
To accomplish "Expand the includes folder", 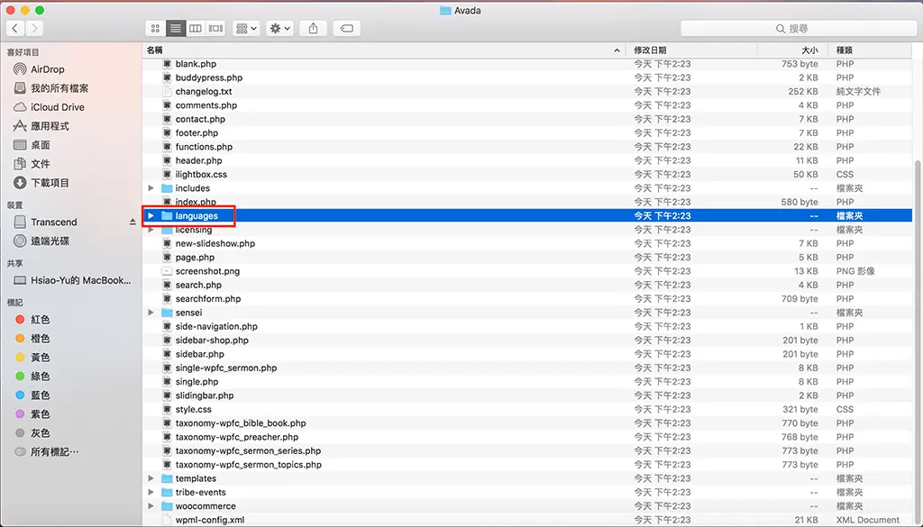I will click(x=151, y=188).
